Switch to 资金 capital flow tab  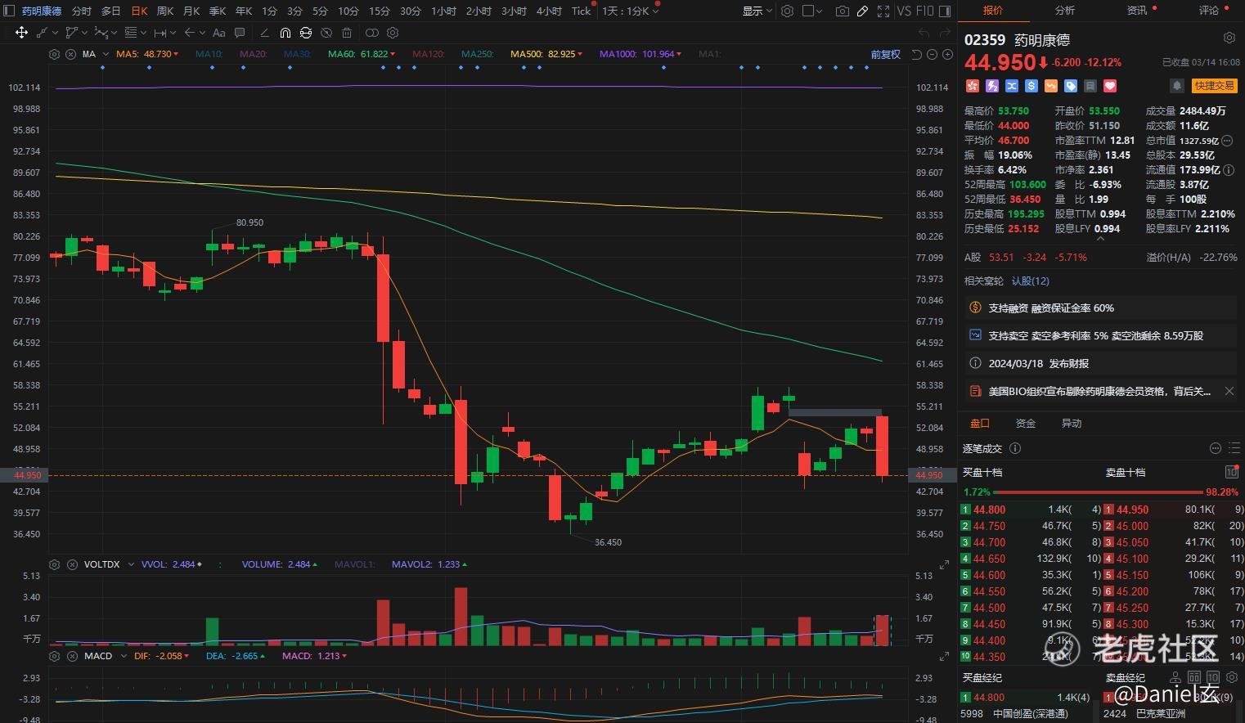[x=1026, y=423]
